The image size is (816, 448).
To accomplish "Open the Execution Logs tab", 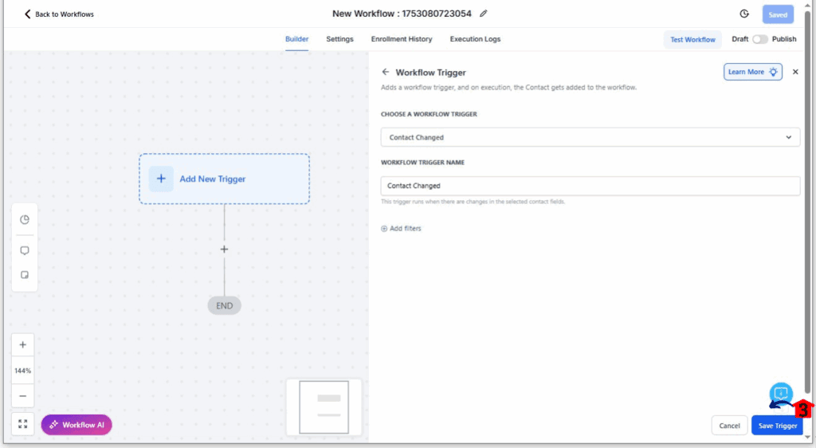I will (x=475, y=39).
